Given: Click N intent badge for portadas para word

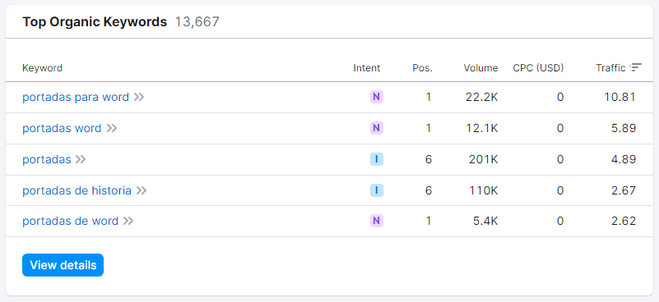Looking at the screenshot, I should click(377, 98).
